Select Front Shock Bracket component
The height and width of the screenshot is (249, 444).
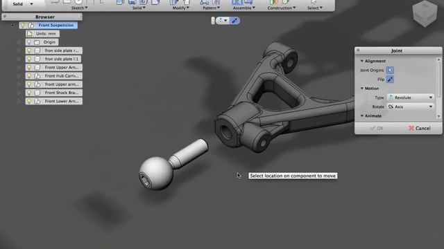pyautogui.click(x=62, y=93)
